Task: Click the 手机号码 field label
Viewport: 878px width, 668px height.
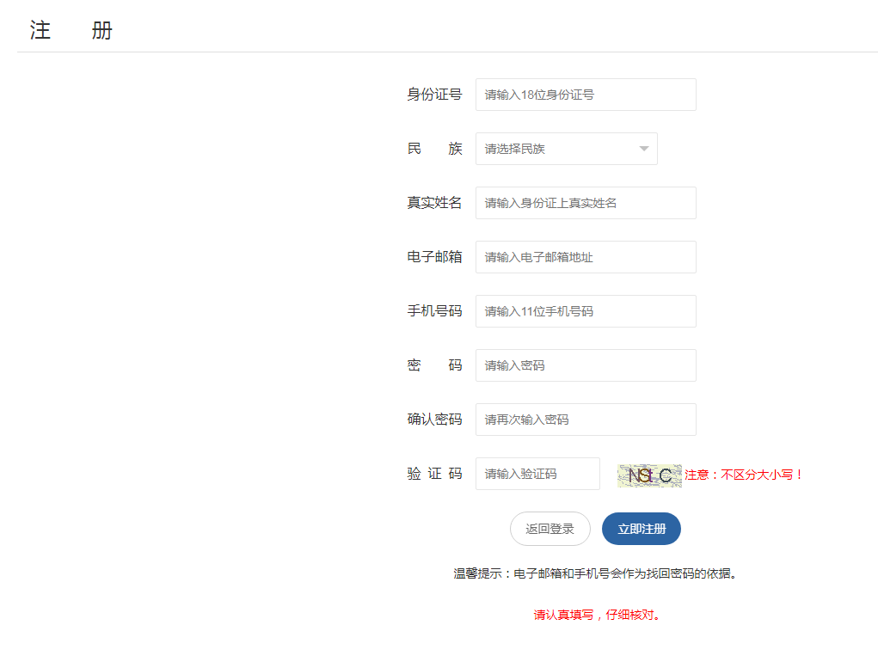Action: pos(434,311)
